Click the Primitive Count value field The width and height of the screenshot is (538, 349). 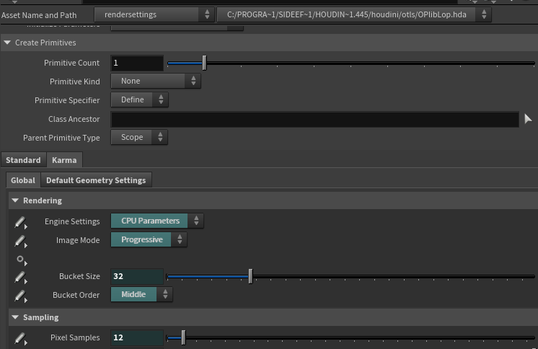coord(137,63)
